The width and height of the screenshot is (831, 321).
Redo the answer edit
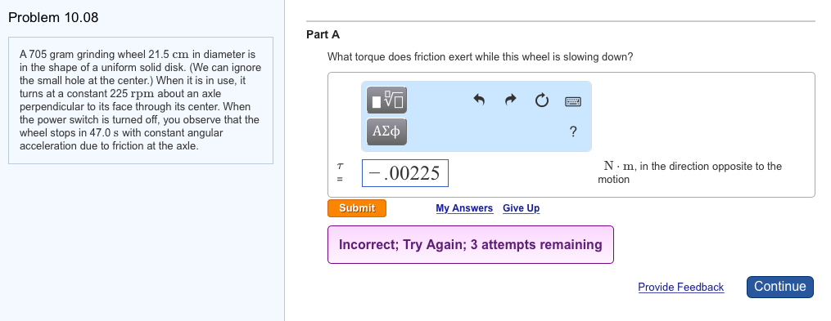[510, 100]
